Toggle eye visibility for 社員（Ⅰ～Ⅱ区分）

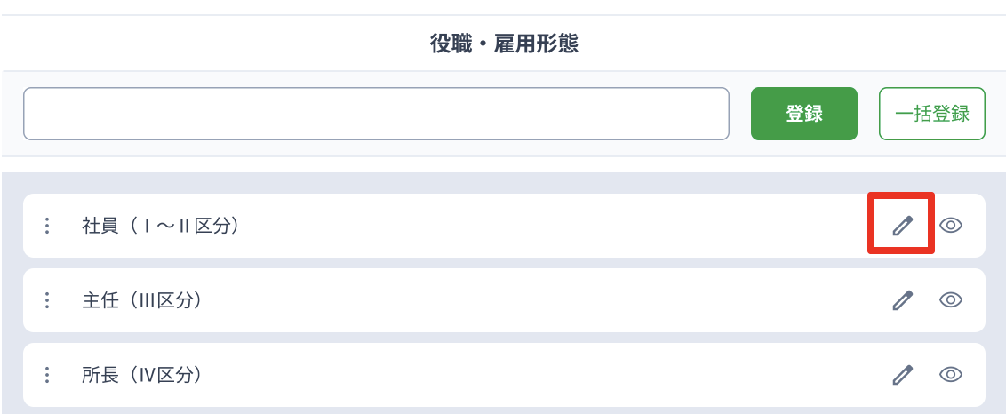[951, 226]
